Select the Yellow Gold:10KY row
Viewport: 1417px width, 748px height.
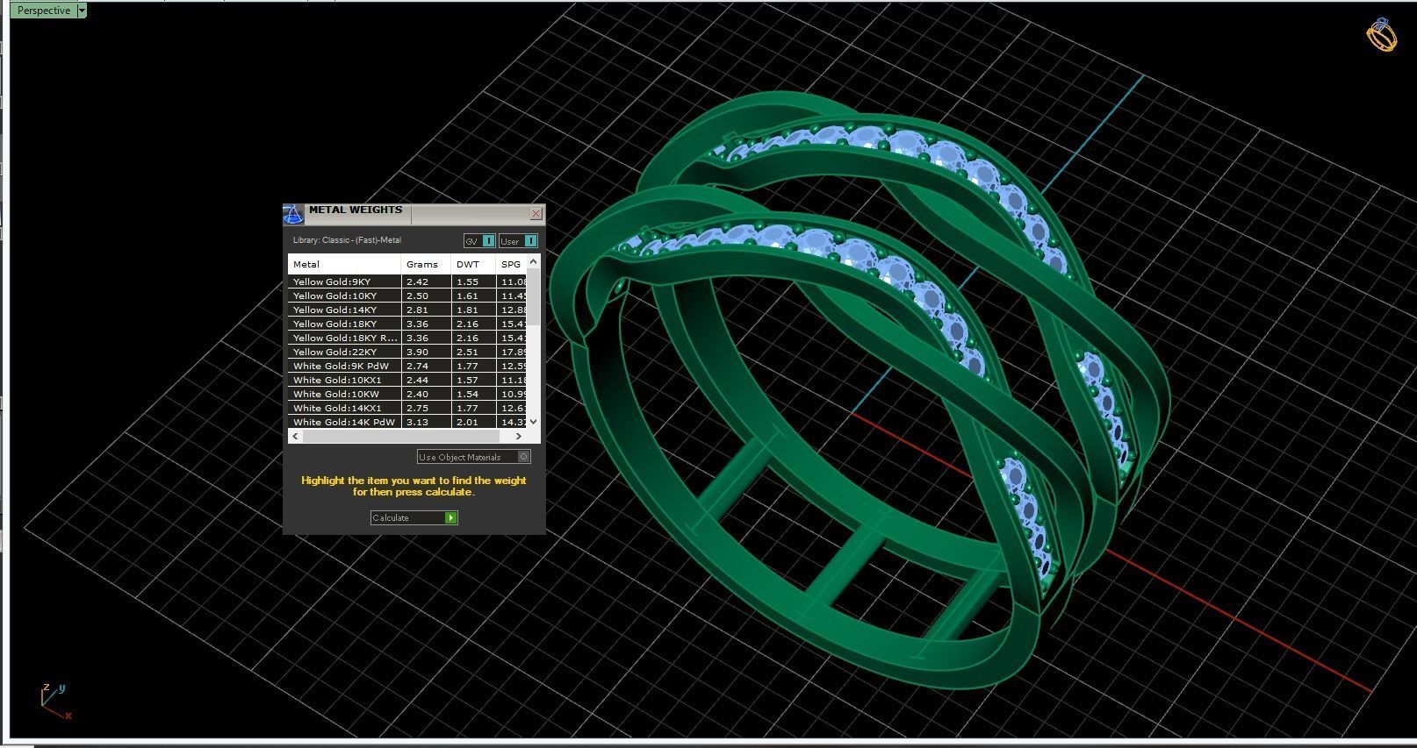(407, 296)
